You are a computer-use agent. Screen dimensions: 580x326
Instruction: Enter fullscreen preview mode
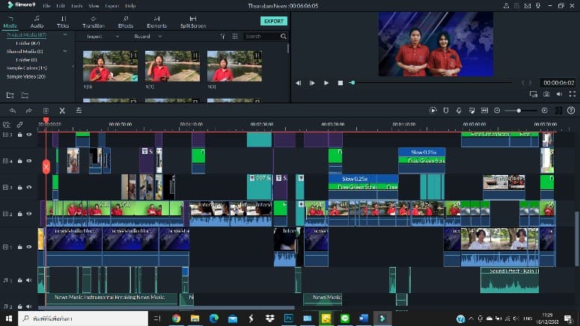coord(573,94)
